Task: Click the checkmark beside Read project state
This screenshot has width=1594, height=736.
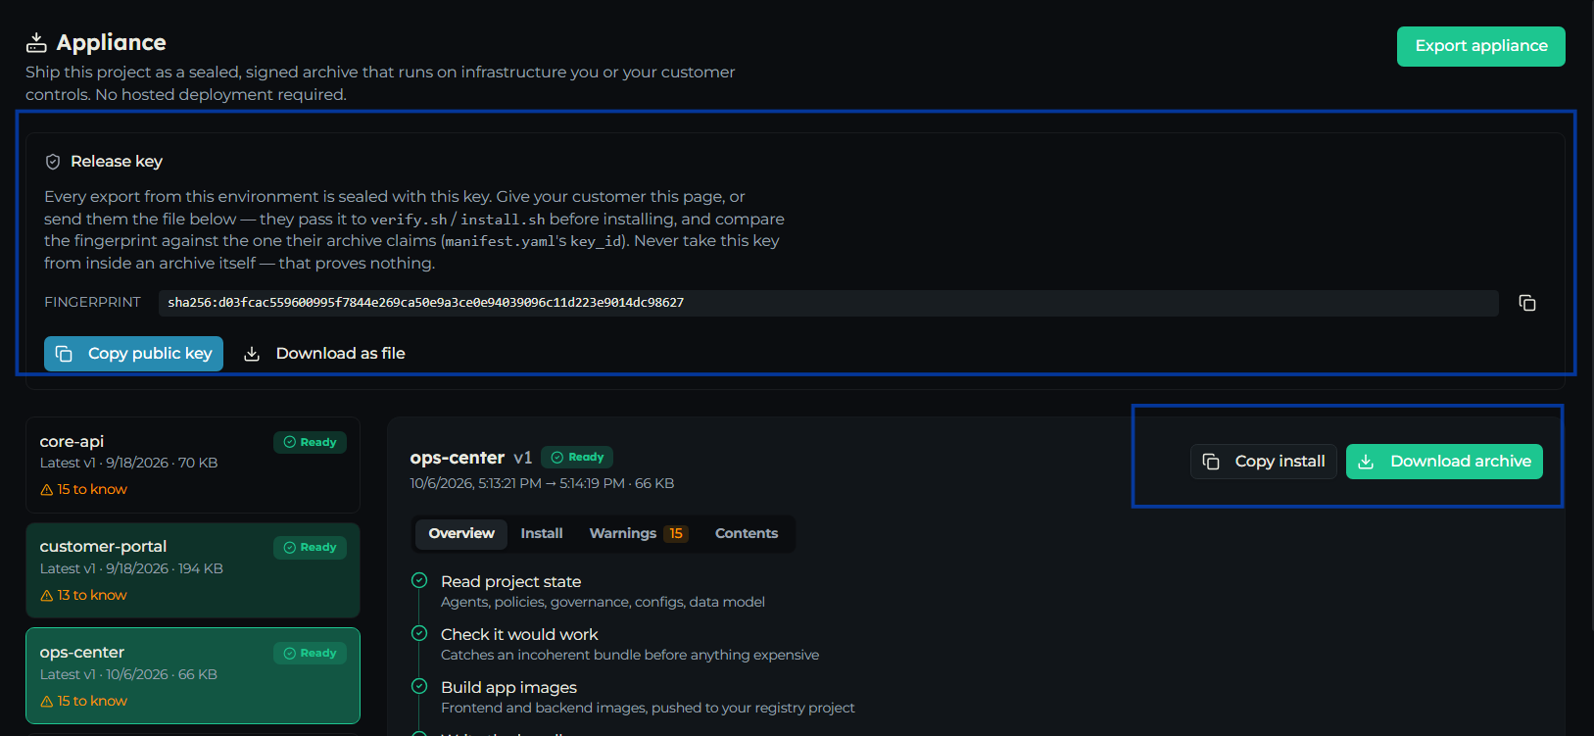Action: point(419,580)
